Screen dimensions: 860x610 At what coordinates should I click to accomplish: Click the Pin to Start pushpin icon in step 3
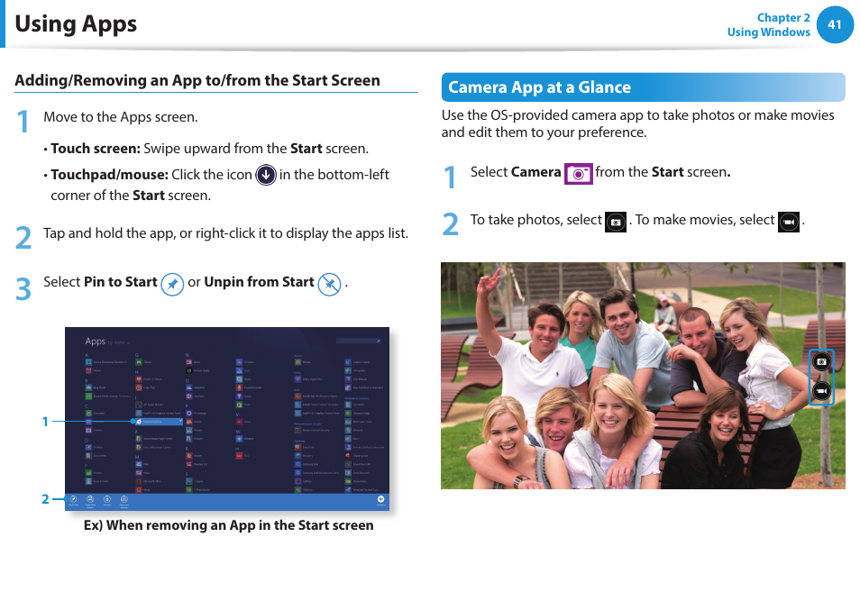point(172,285)
